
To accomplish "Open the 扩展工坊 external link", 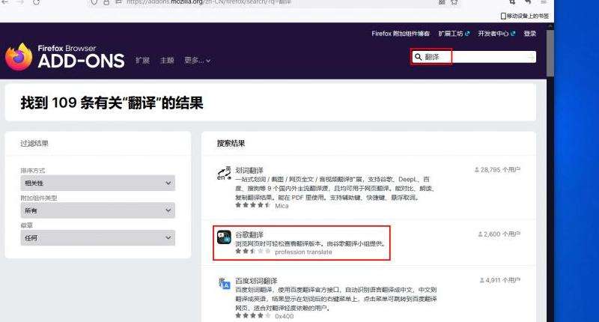I will 453,34.
